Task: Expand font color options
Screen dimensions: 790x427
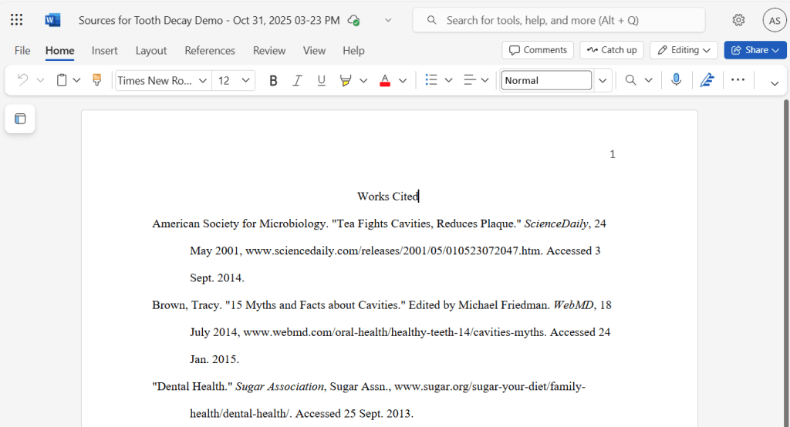Action: click(403, 81)
